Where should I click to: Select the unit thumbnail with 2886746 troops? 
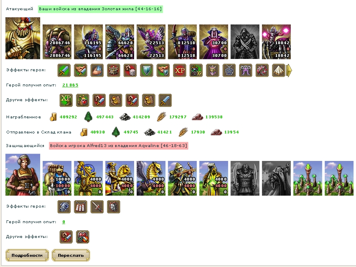pos(57,42)
